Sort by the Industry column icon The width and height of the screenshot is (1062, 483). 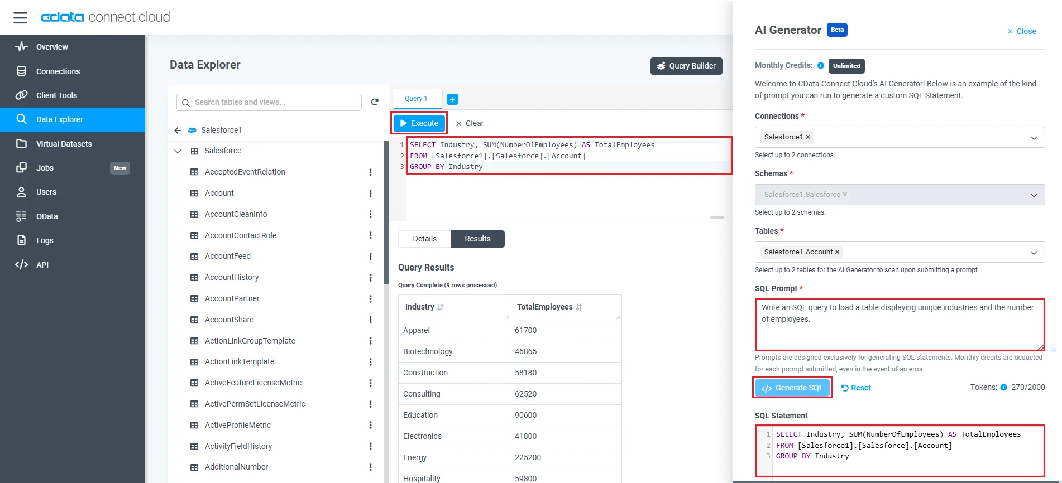pos(441,307)
